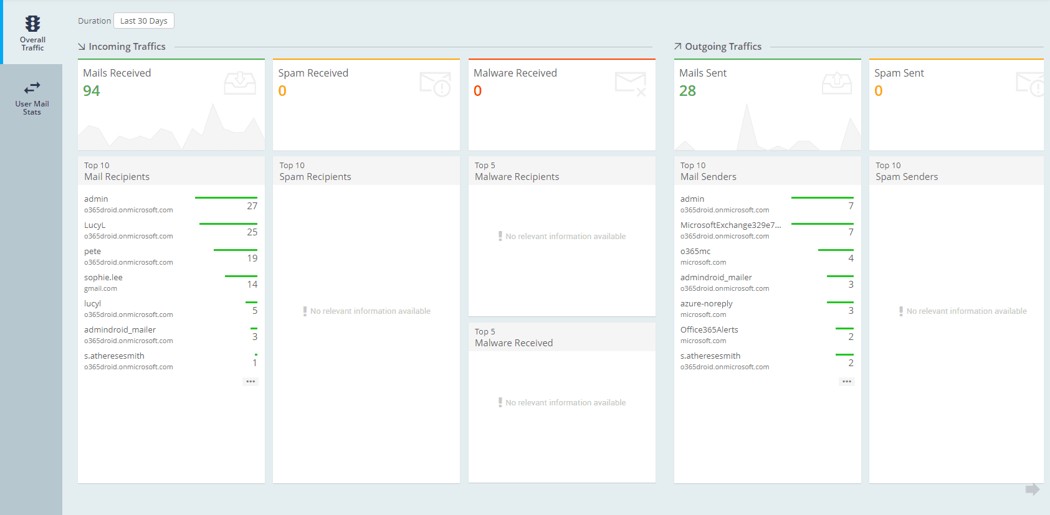1050x515 pixels.
Task: Click the Mails Received trend chart
Action: [171, 131]
